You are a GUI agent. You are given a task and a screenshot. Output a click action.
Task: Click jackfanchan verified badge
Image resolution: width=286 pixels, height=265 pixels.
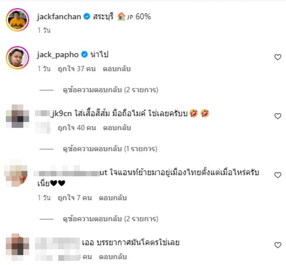pos(87,17)
